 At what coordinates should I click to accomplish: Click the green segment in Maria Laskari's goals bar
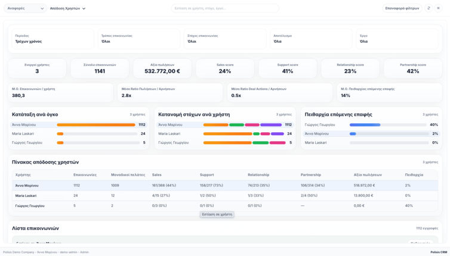coord(256,134)
